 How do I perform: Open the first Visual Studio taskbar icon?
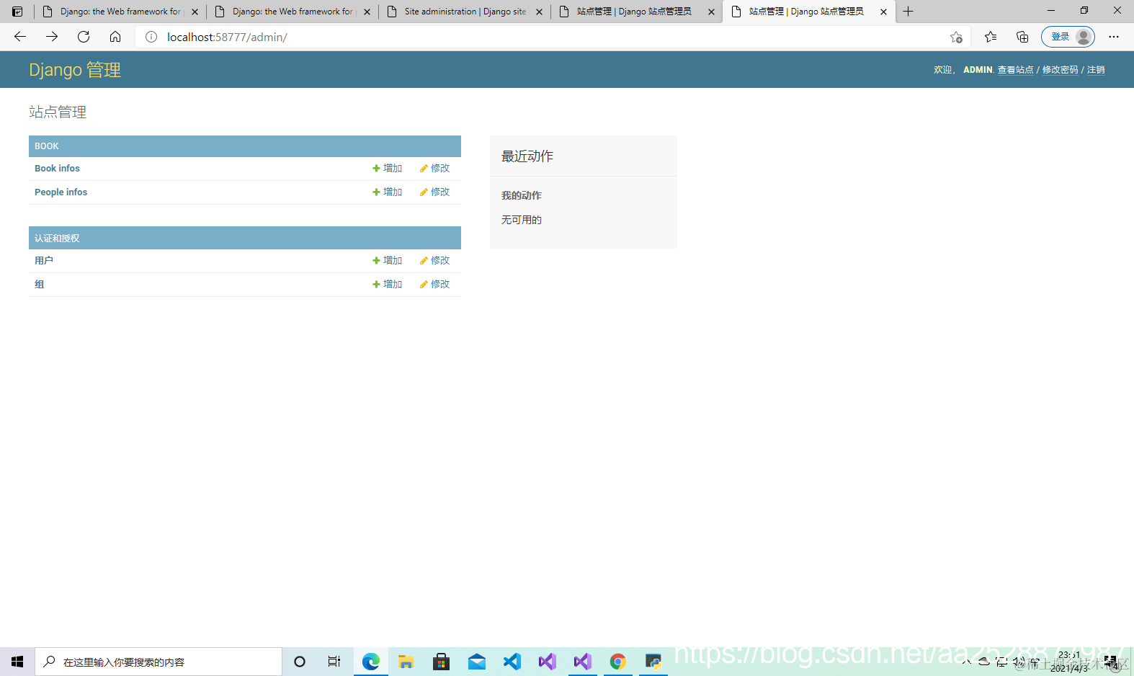coord(548,662)
